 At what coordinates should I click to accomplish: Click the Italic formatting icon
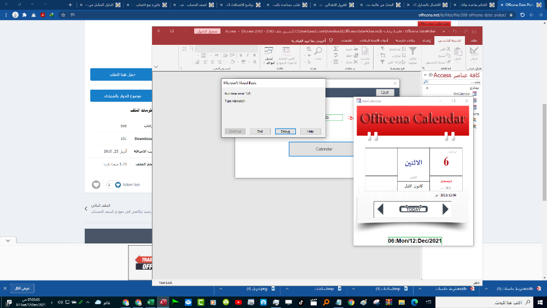point(248,55)
